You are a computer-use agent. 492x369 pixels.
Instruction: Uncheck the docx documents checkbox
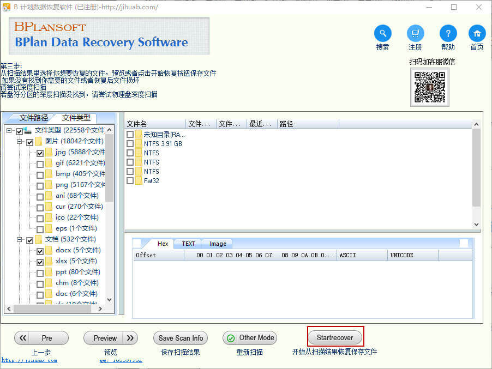40,251
